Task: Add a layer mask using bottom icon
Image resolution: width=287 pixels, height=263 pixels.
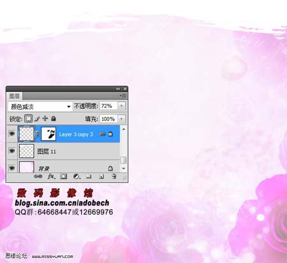Action: point(64,176)
